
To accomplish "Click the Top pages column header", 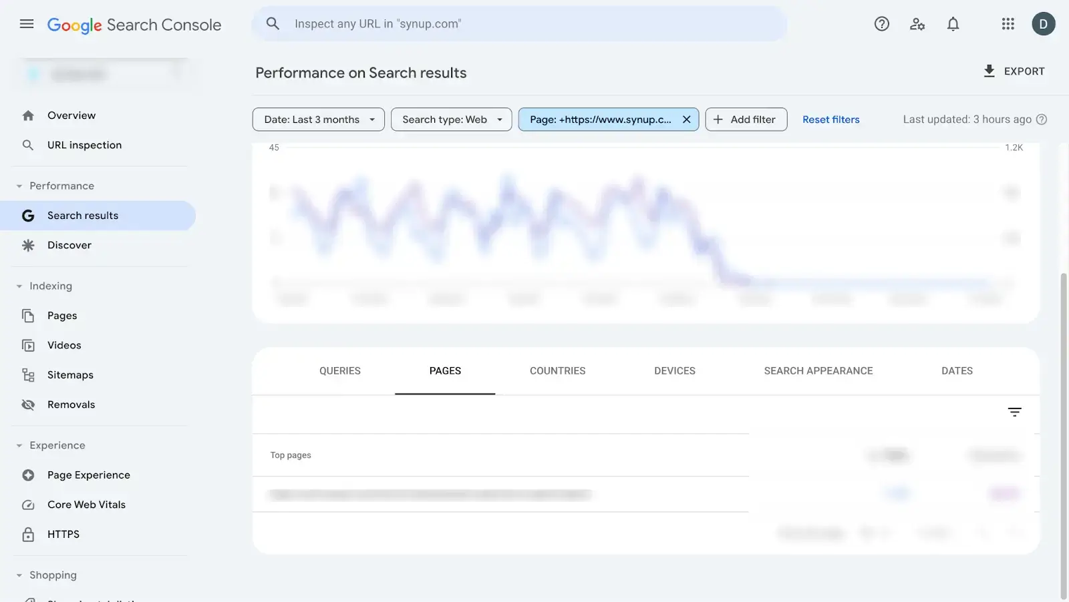I will [291, 455].
